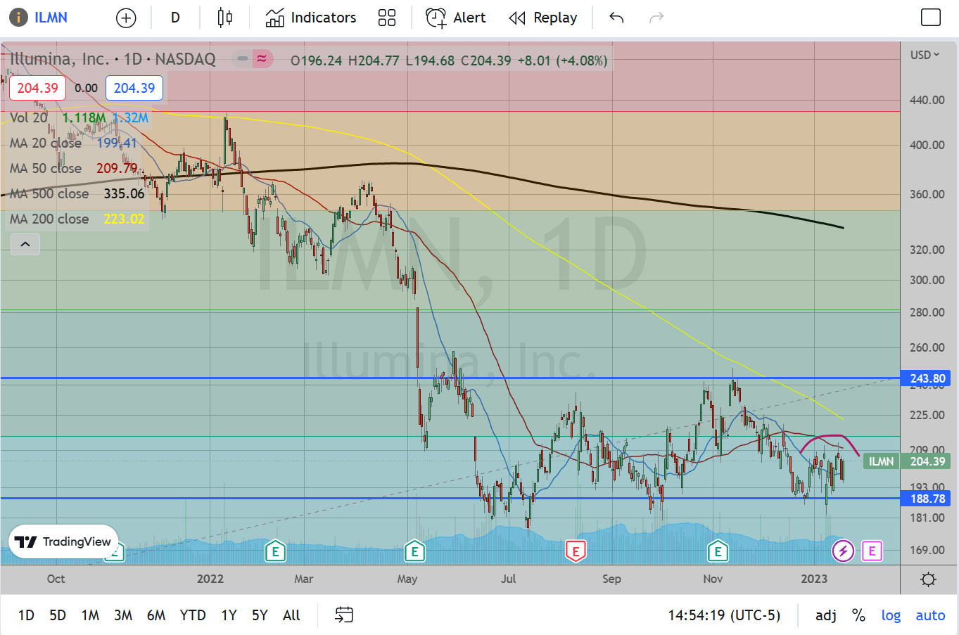
Task: Open the D interval timeframe dropdown
Action: tap(175, 18)
